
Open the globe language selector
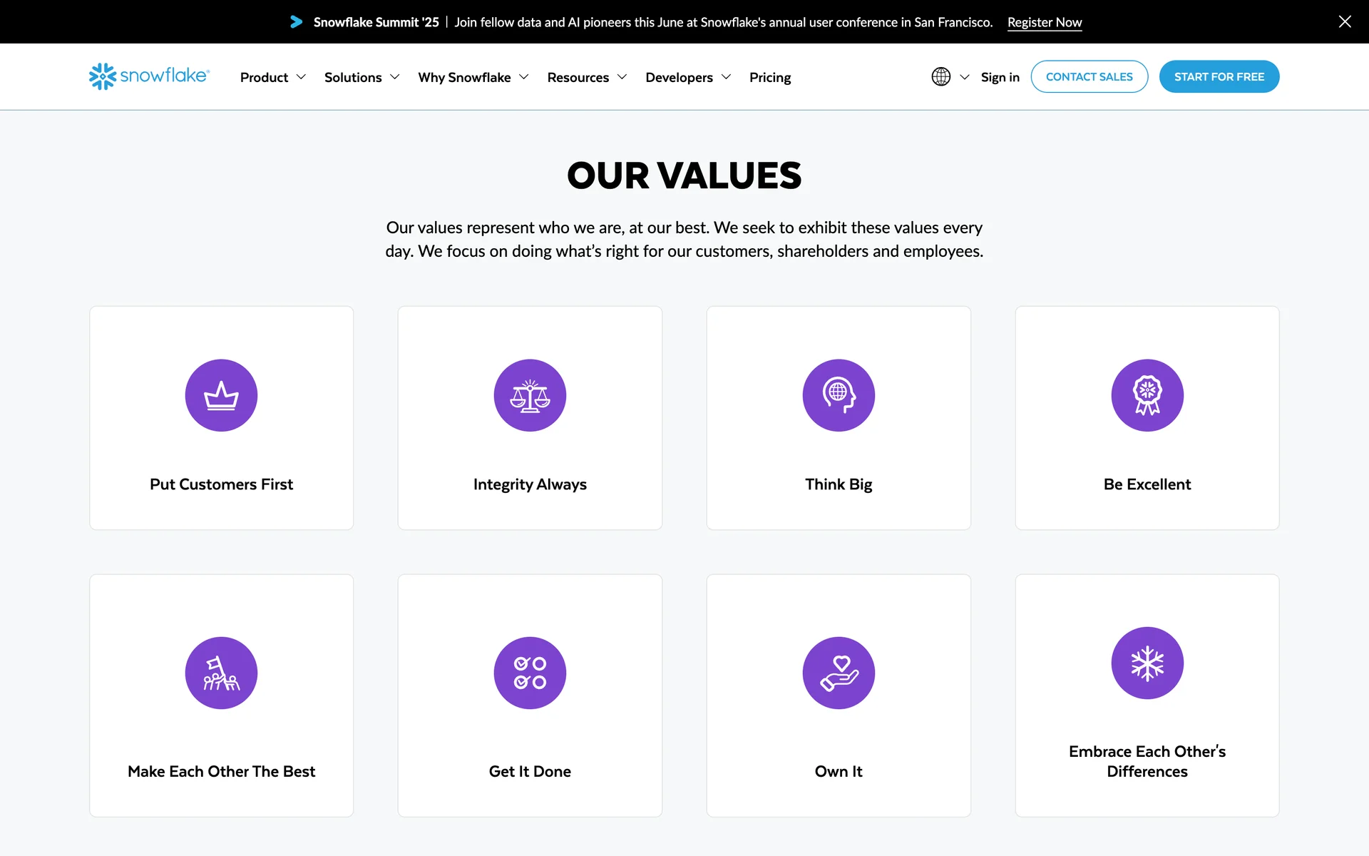pos(950,76)
